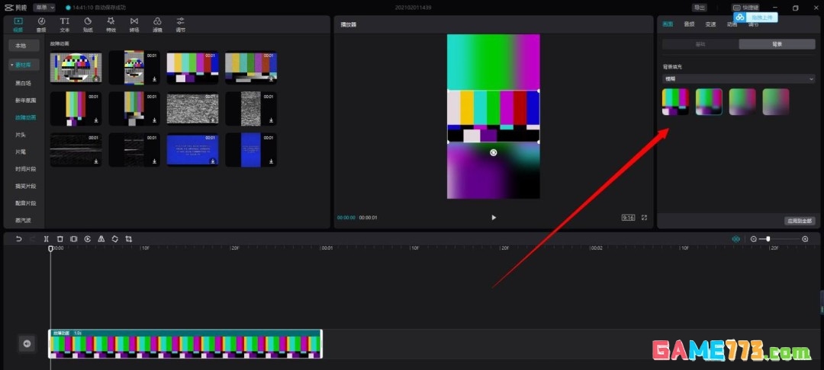Click the timeline zoom slider handle
This screenshot has height=370, width=824.
(x=768, y=239)
